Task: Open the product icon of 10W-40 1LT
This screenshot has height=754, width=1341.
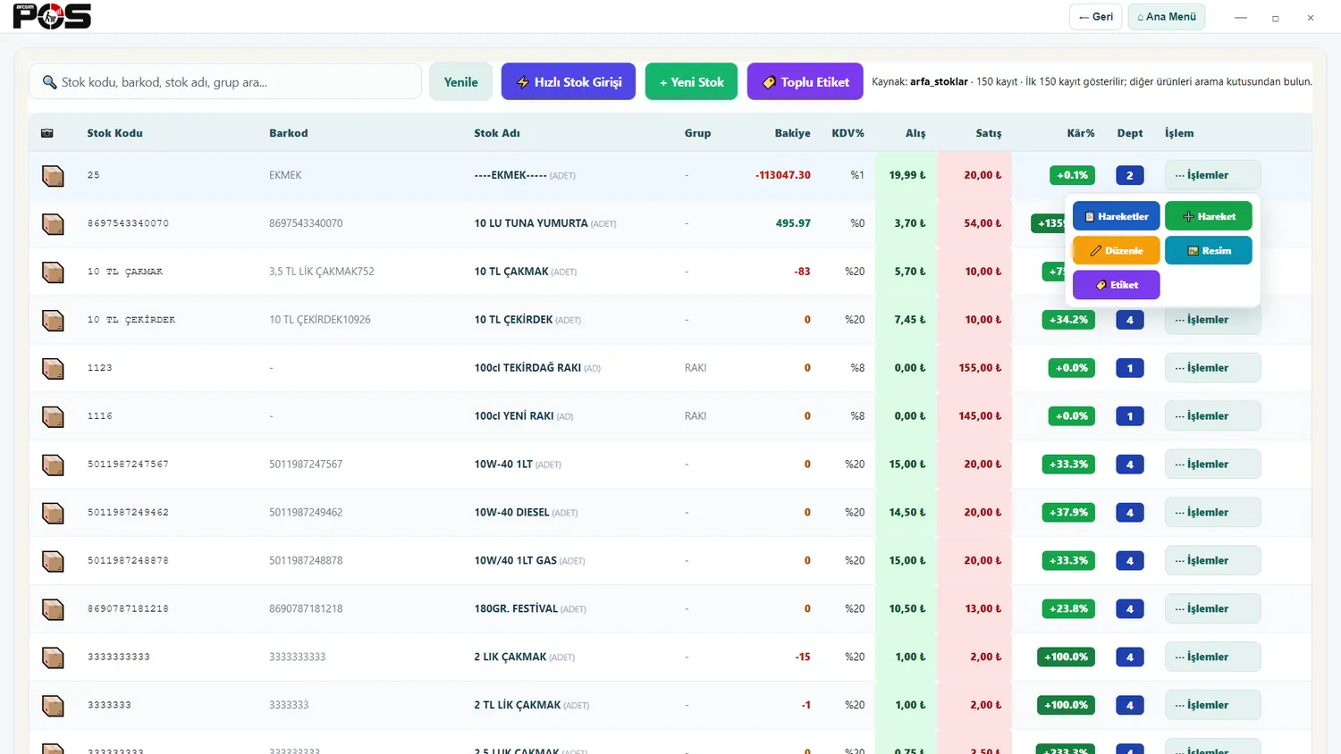Action: point(53,465)
